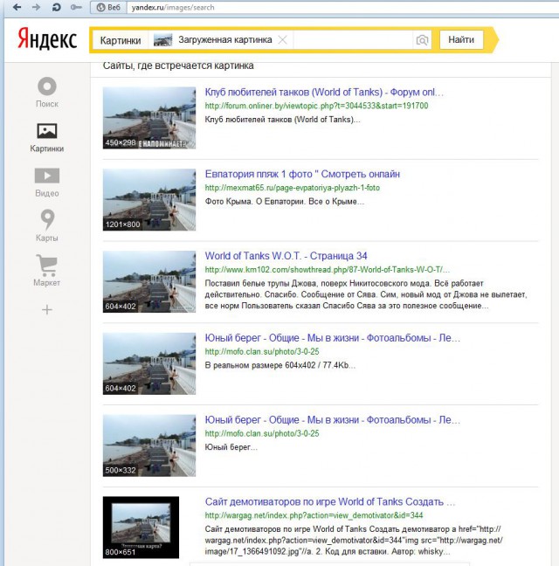Reload the page with the refresh icon
This screenshot has width=559, height=566.
tap(56, 7)
